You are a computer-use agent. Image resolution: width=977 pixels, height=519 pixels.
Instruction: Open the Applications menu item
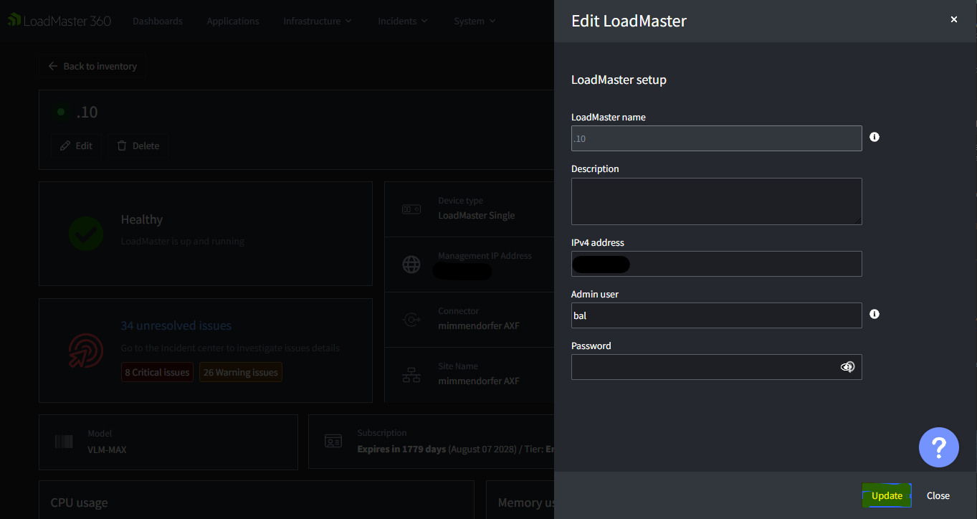point(233,21)
